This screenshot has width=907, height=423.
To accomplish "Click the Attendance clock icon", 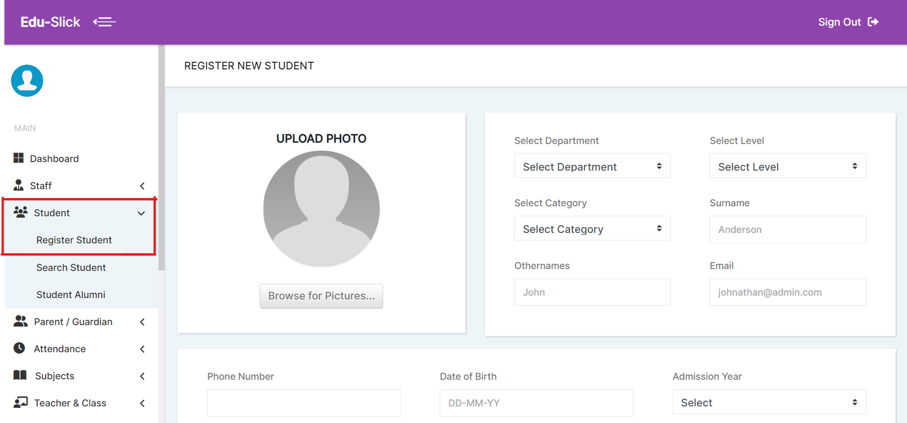I will coord(19,348).
